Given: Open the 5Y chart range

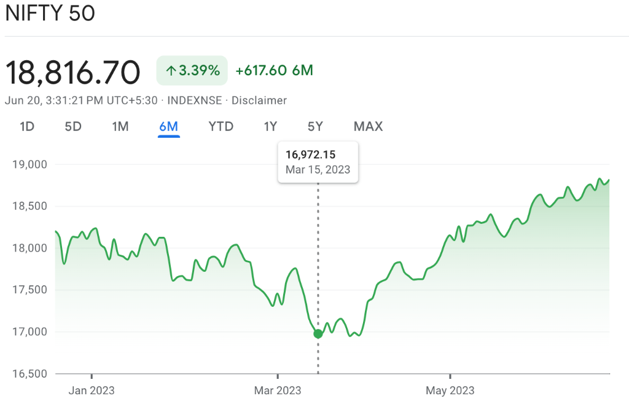Looking at the screenshot, I should click(x=315, y=127).
